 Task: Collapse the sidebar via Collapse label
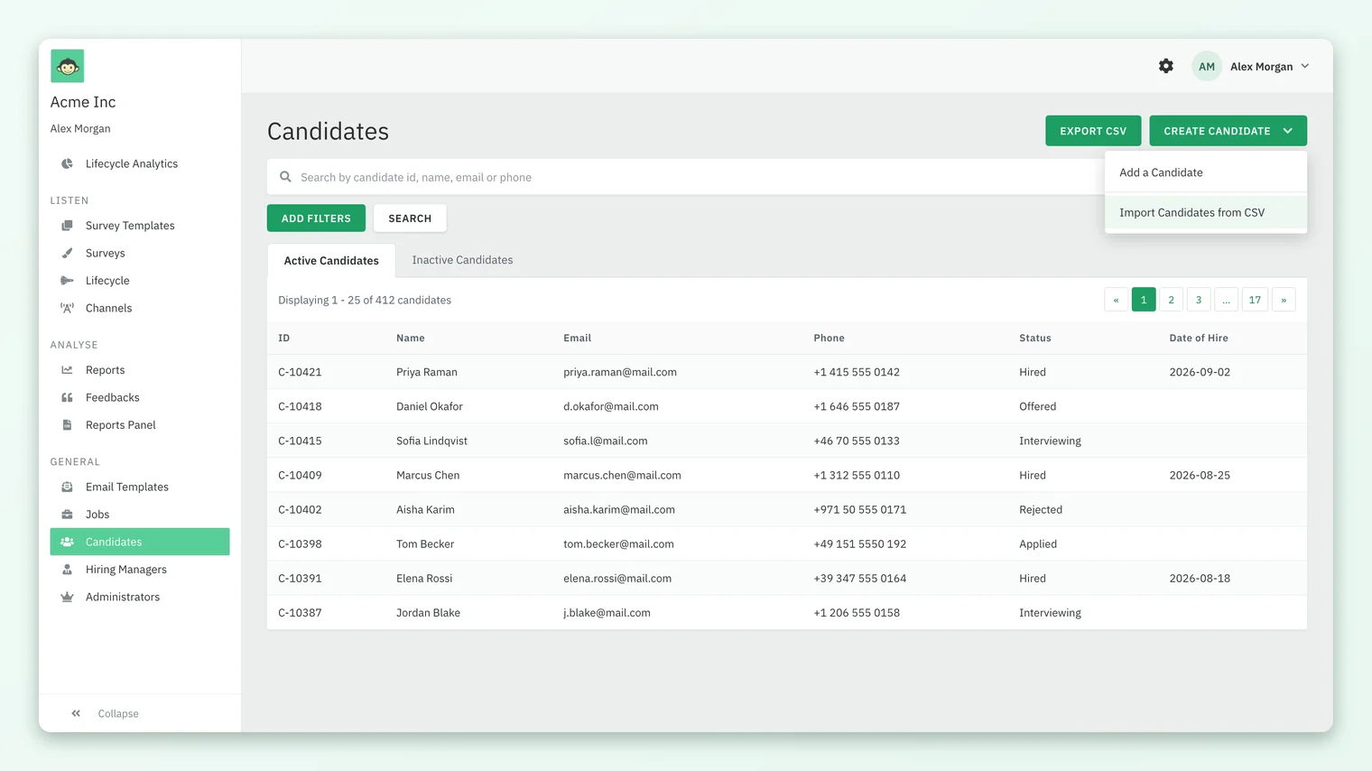point(118,713)
